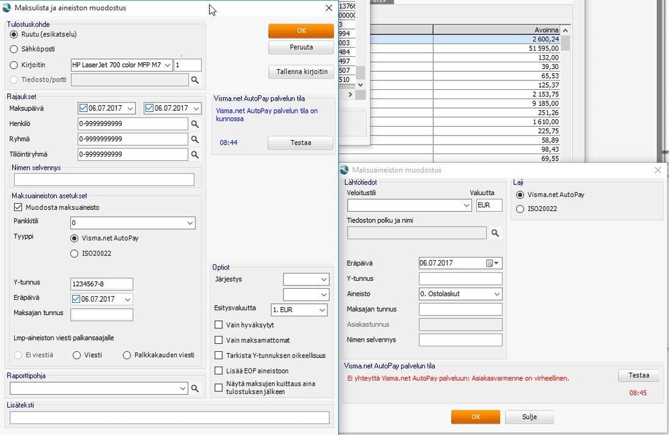669x435 pixels.
Task: Click app icon in Maksulista ja aineiston muodostus title
Action: click(7, 7)
